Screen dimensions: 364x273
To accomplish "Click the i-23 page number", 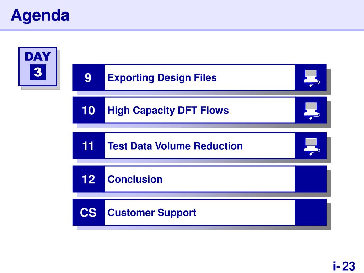I will pyautogui.click(x=344, y=266).
